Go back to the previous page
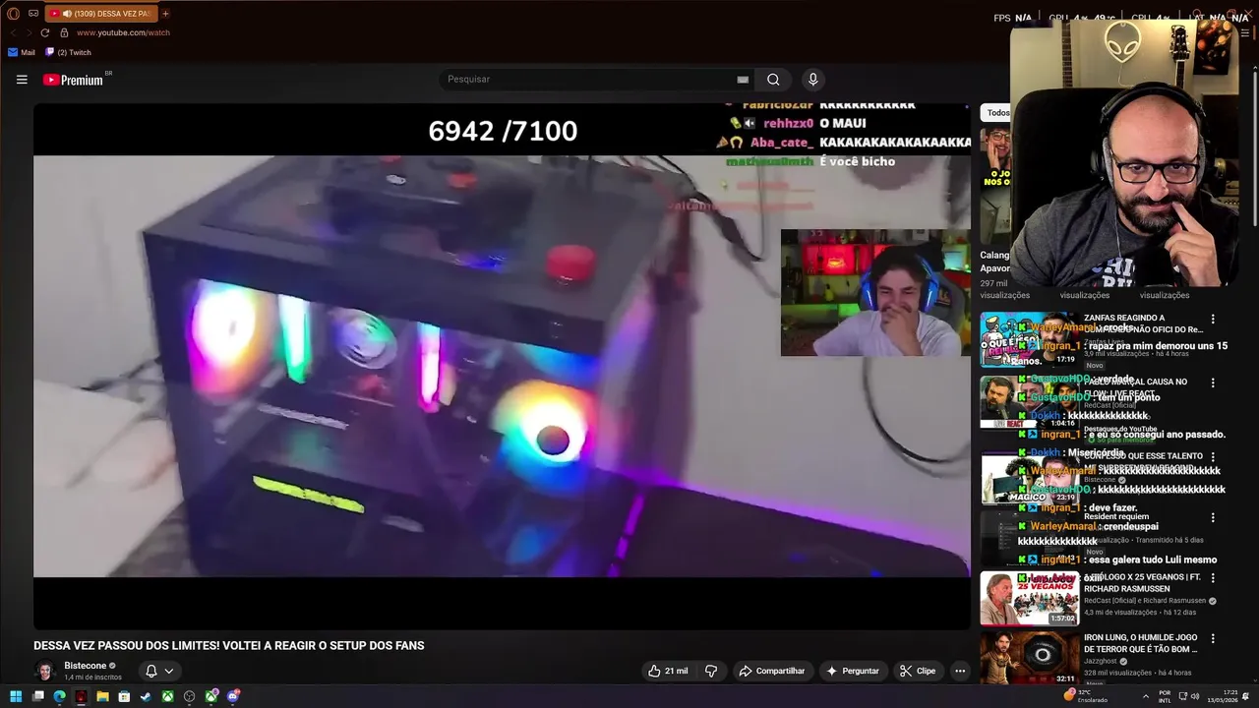This screenshot has height=708, width=1259. (13, 32)
